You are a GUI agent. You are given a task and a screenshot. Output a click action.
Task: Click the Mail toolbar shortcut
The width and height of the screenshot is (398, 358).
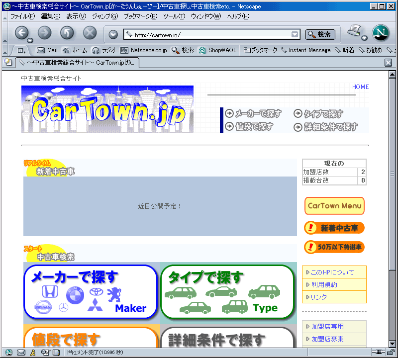pyautogui.click(x=47, y=50)
